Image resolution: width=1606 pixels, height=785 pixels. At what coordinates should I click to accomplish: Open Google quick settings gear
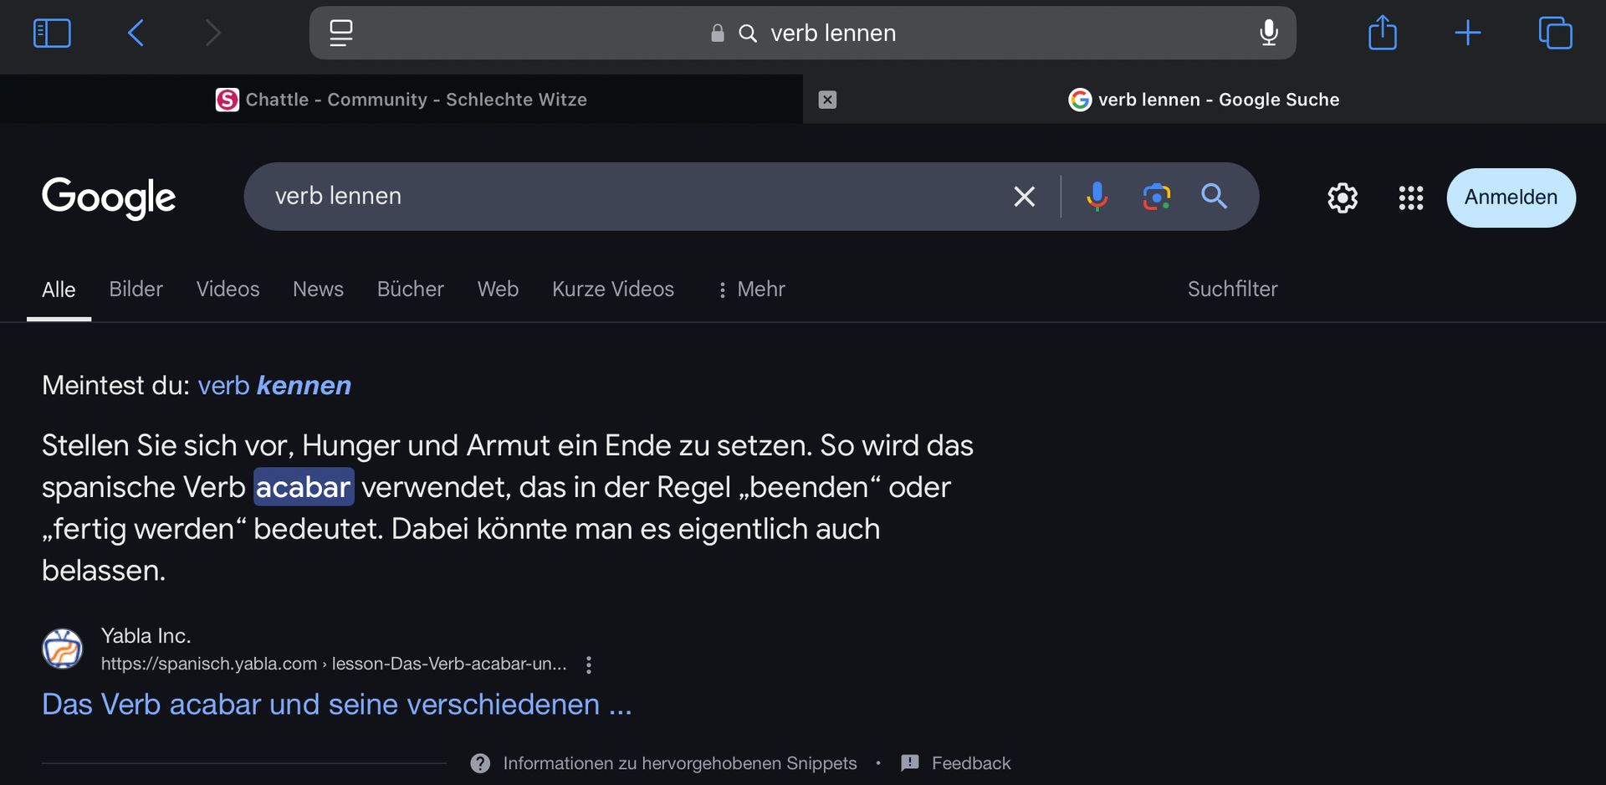click(x=1343, y=198)
